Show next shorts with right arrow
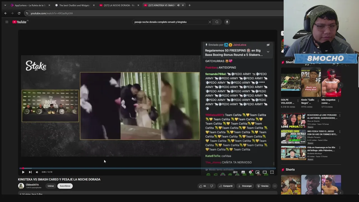This screenshot has height=202, width=359. (340, 85)
